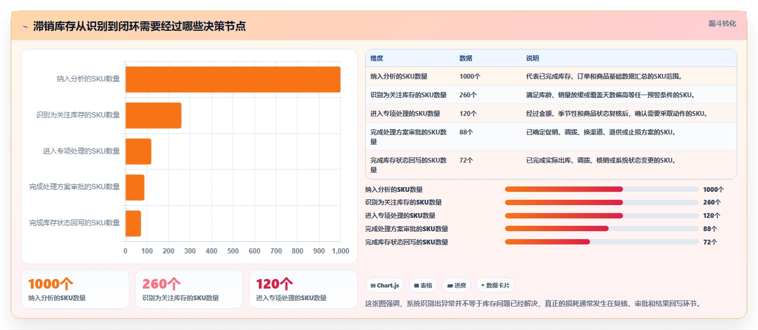Click the 260个 progress bar for 识别为关注库存
The image size is (758, 330).
[x=602, y=202]
